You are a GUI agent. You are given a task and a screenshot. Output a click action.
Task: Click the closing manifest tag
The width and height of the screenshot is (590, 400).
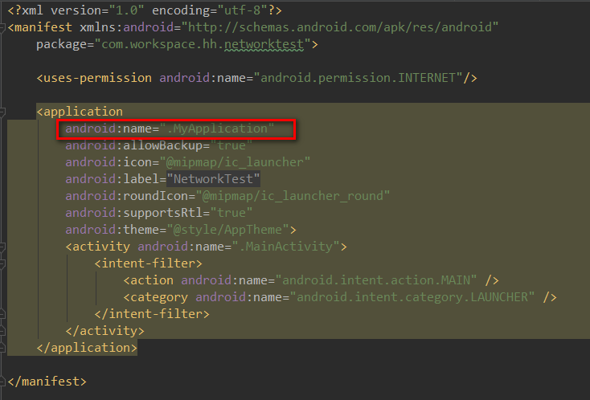click(47, 382)
